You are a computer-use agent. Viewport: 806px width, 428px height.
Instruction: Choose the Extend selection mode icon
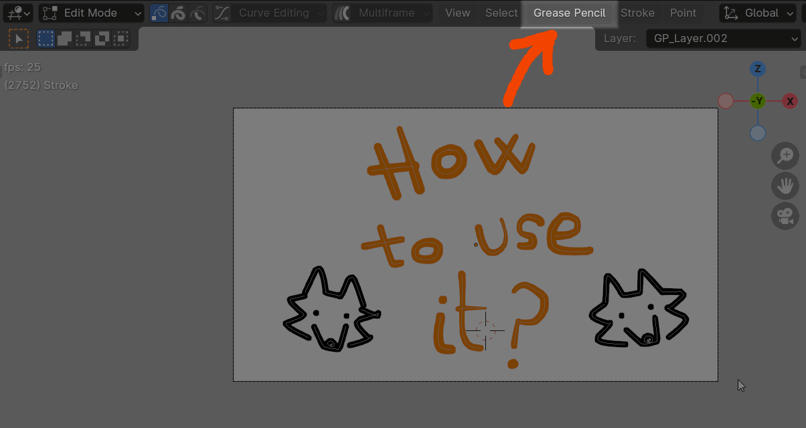(x=64, y=39)
